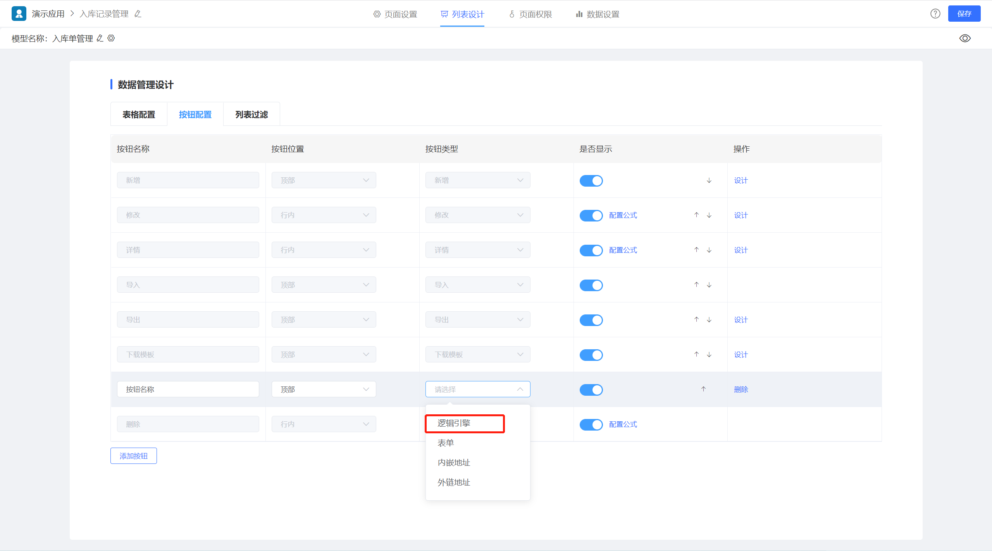Image resolution: width=992 pixels, height=551 pixels.
Task: Toggle display switch for 导出 button
Action: (591, 320)
